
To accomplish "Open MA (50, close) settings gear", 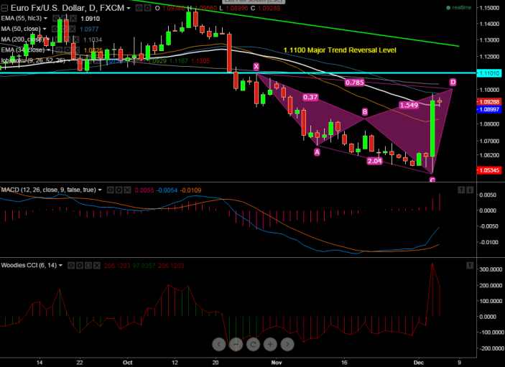I will tap(64, 29).
